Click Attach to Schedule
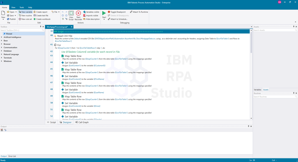This screenshot has width=298, height=162. [118, 19]
